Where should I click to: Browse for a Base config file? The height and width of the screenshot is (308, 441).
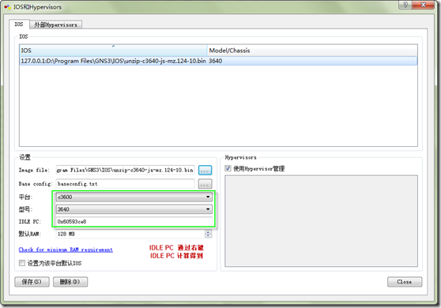pos(205,184)
